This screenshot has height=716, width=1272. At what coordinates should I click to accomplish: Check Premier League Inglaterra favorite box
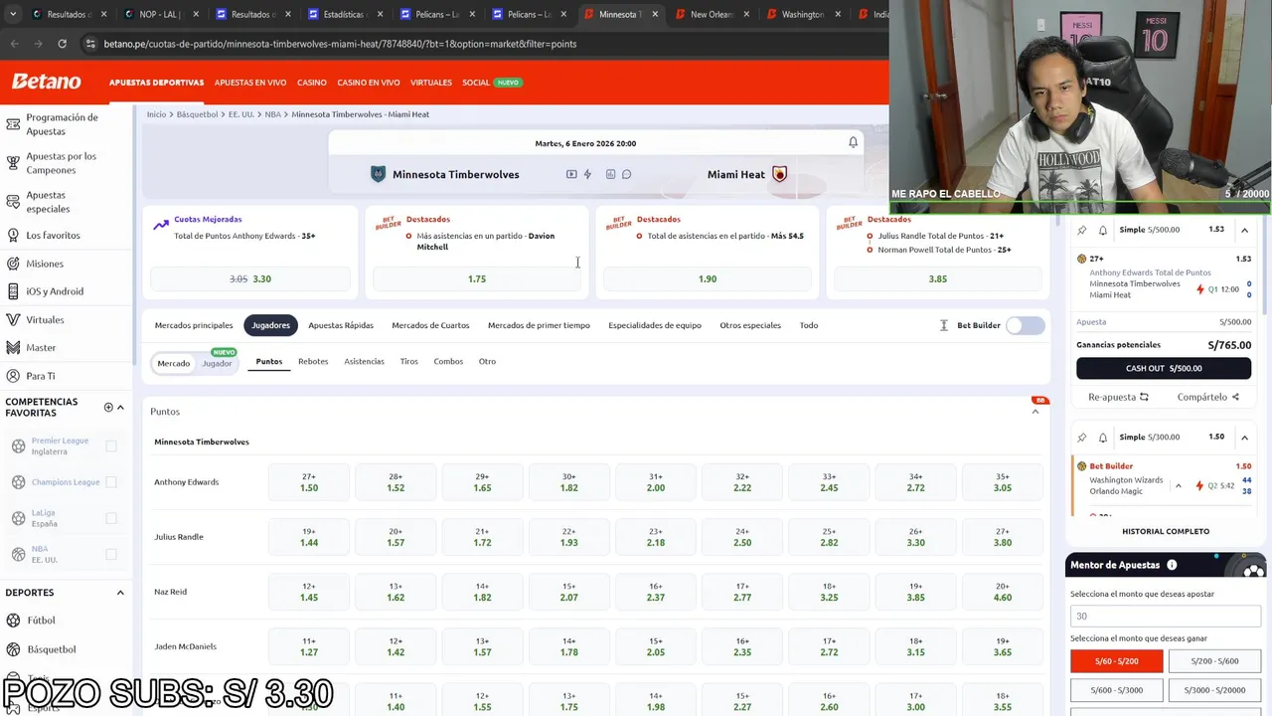click(x=111, y=446)
